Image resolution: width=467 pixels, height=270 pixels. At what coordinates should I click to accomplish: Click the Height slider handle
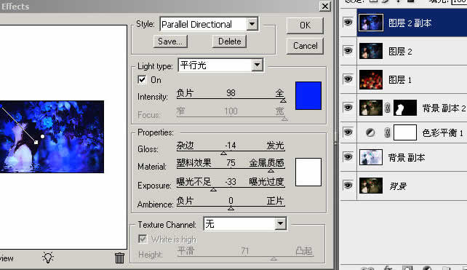(274, 258)
